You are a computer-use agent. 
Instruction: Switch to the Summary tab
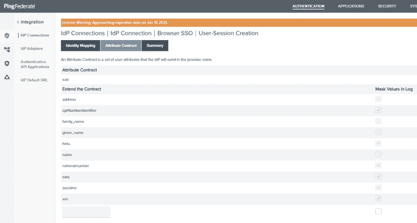click(155, 45)
